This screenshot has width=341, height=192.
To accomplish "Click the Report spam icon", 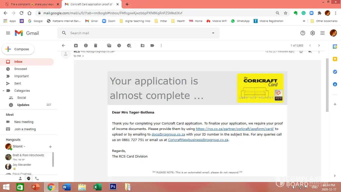I will (x=86, y=45).
